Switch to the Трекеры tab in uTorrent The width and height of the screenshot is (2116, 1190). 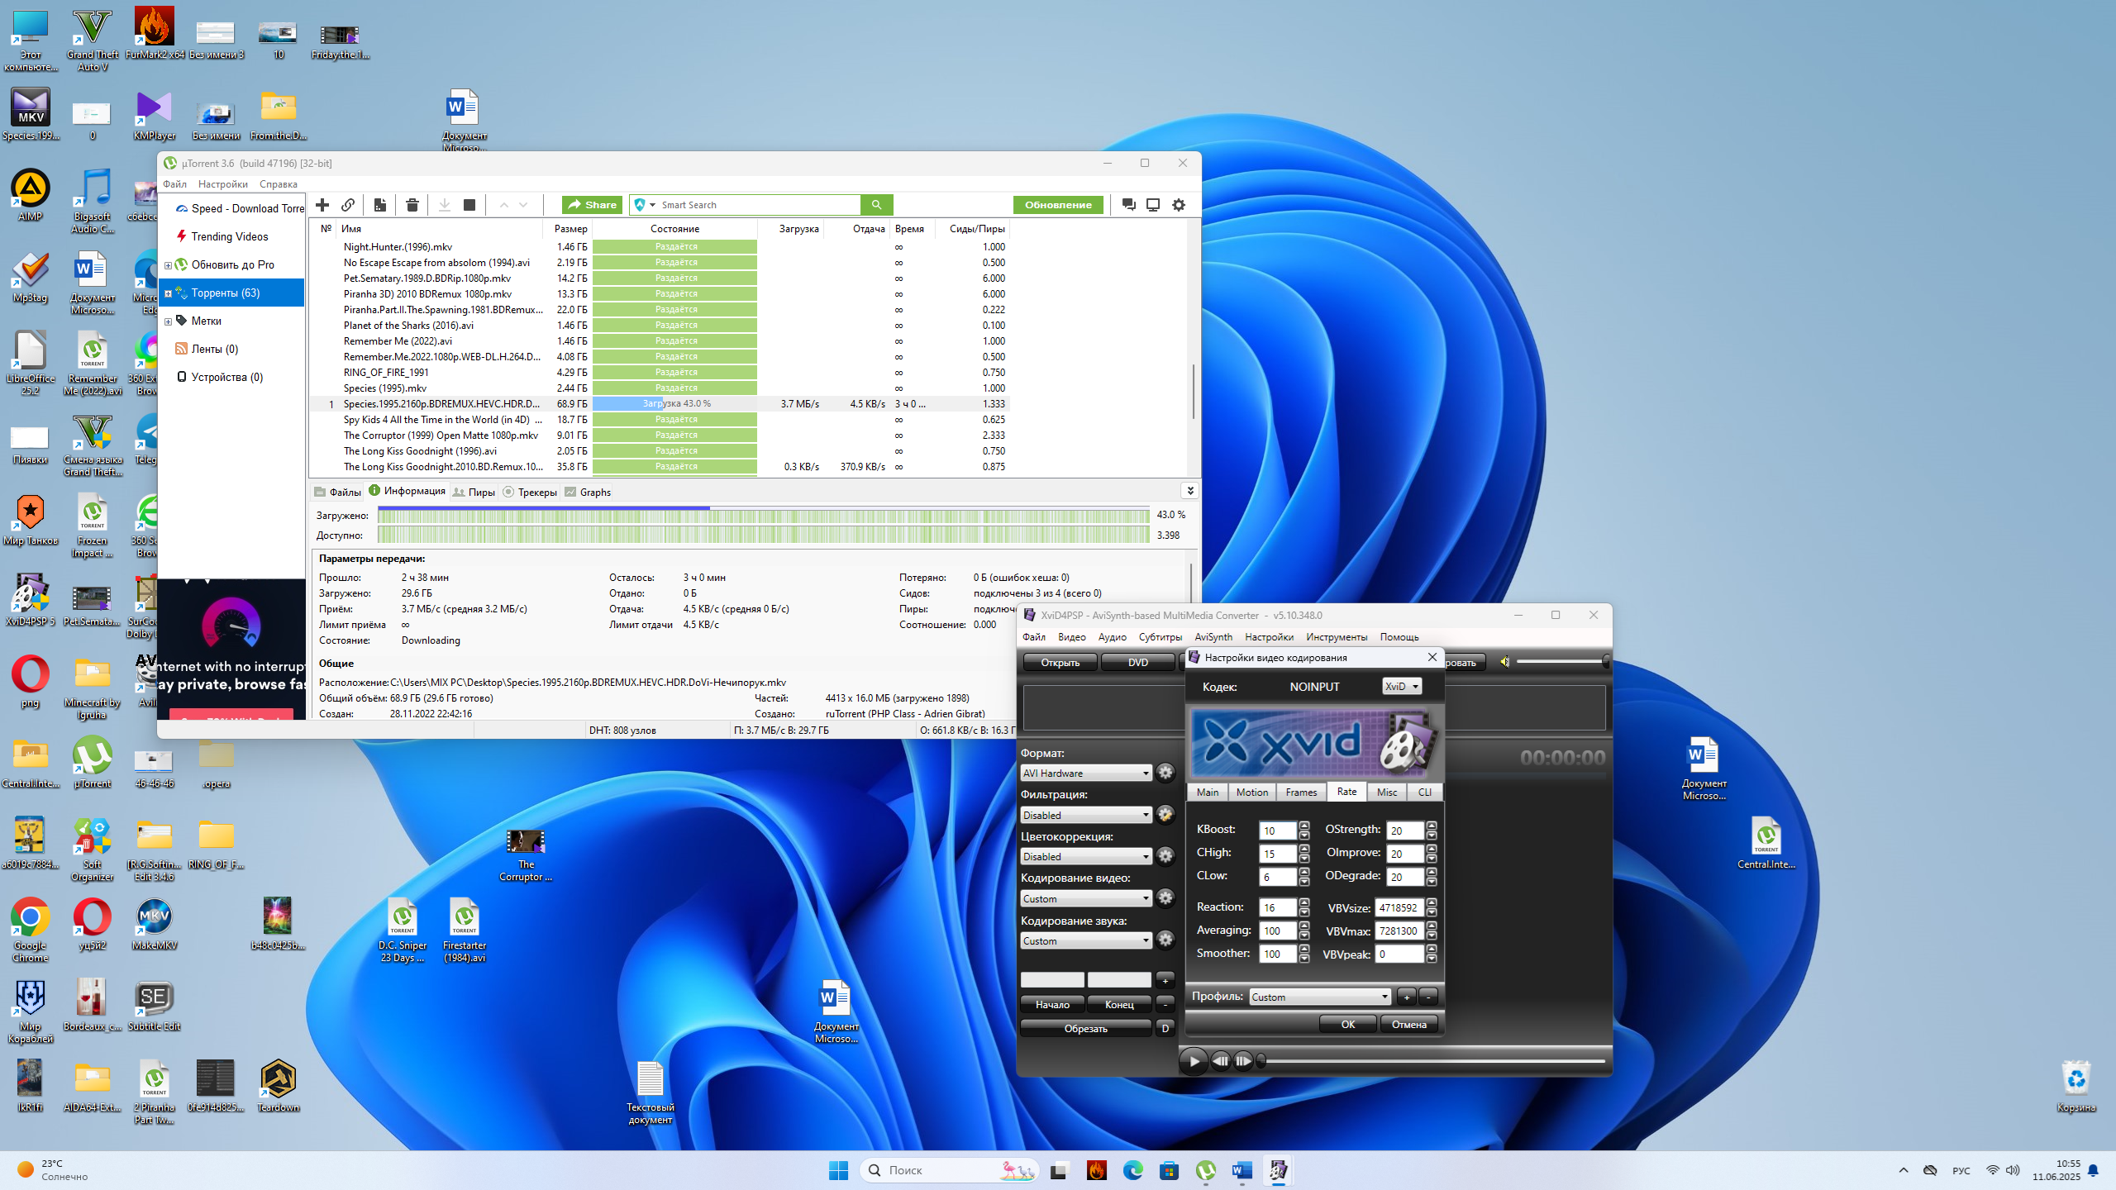coord(530,492)
